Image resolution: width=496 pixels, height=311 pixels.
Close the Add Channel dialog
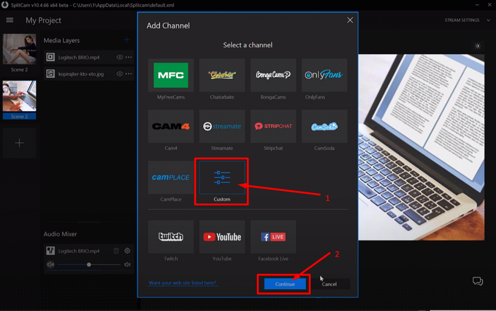pos(350,20)
